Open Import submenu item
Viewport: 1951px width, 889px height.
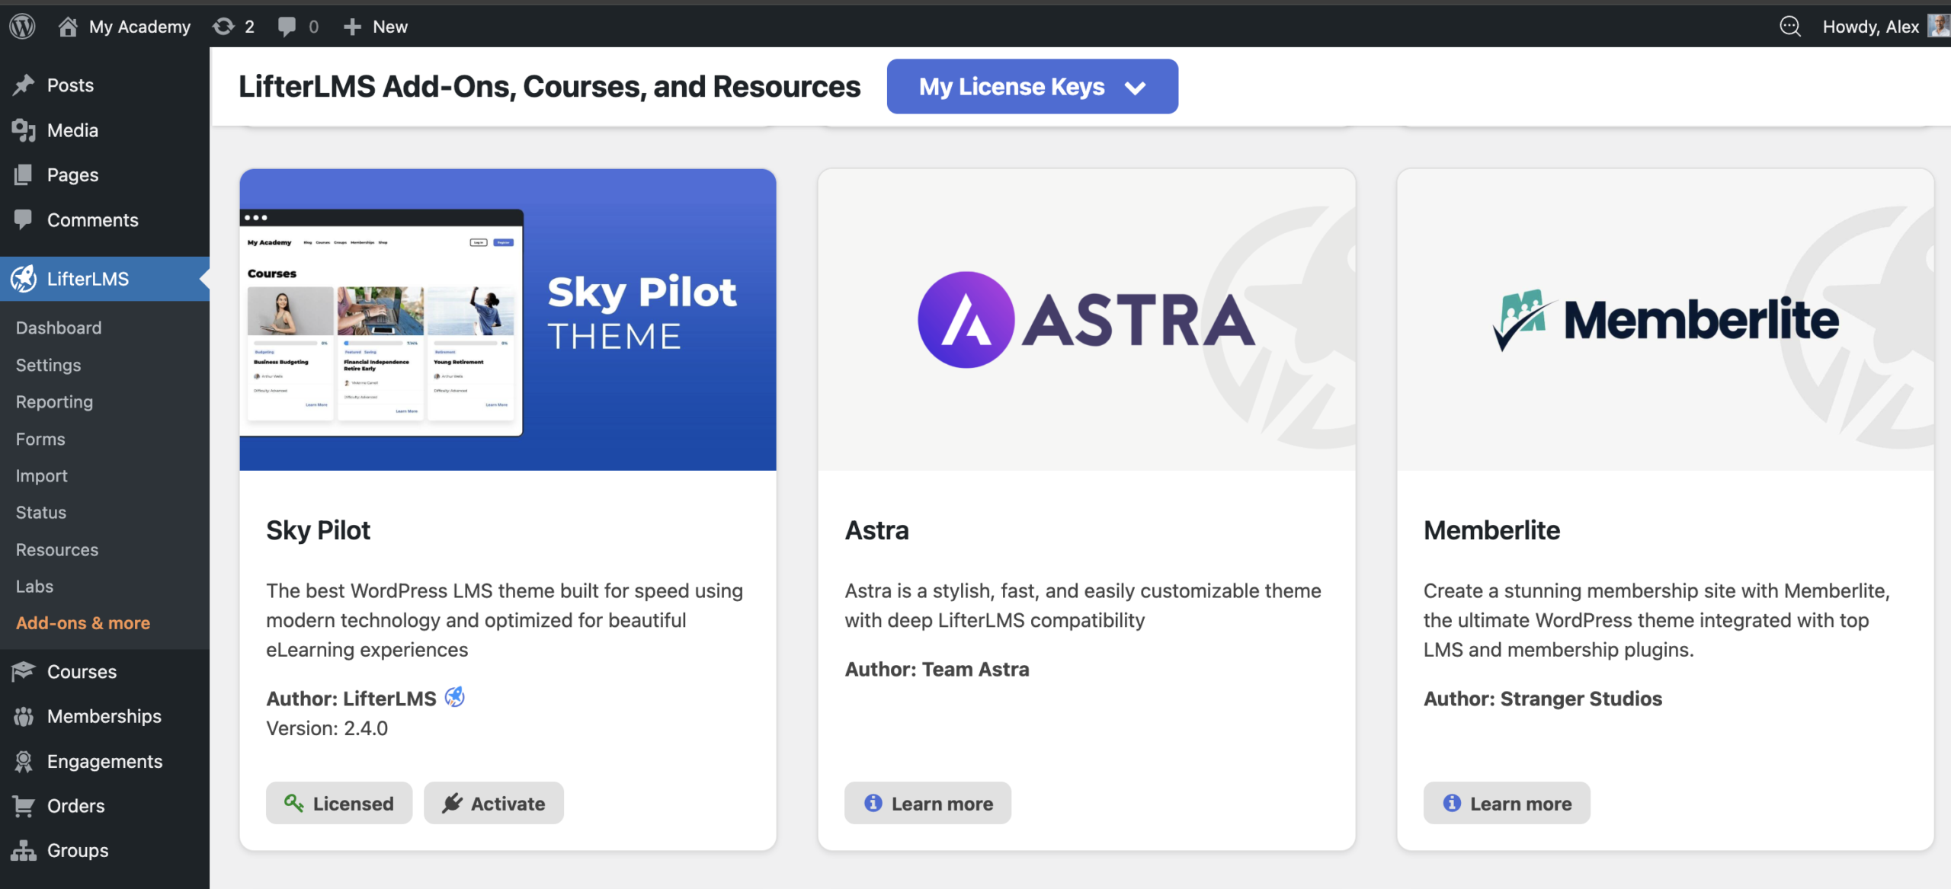41,475
